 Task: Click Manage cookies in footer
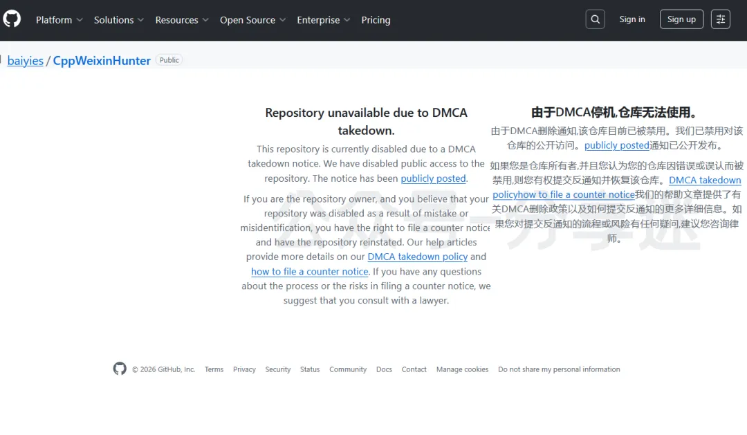(462, 369)
